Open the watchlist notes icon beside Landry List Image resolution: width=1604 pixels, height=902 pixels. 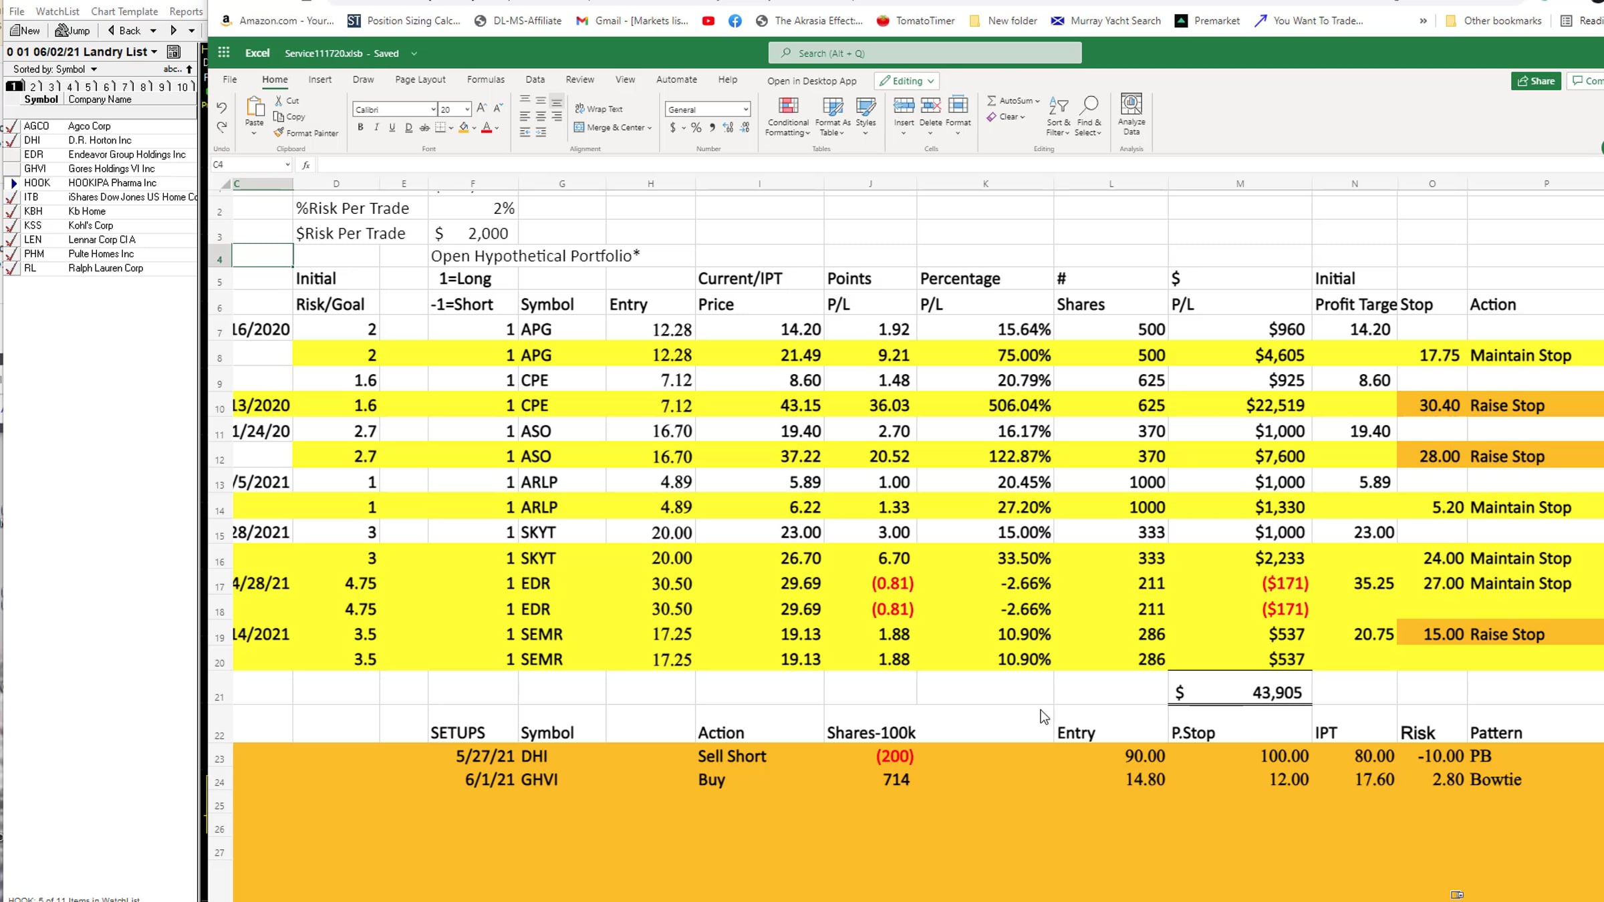click(174, 51)
